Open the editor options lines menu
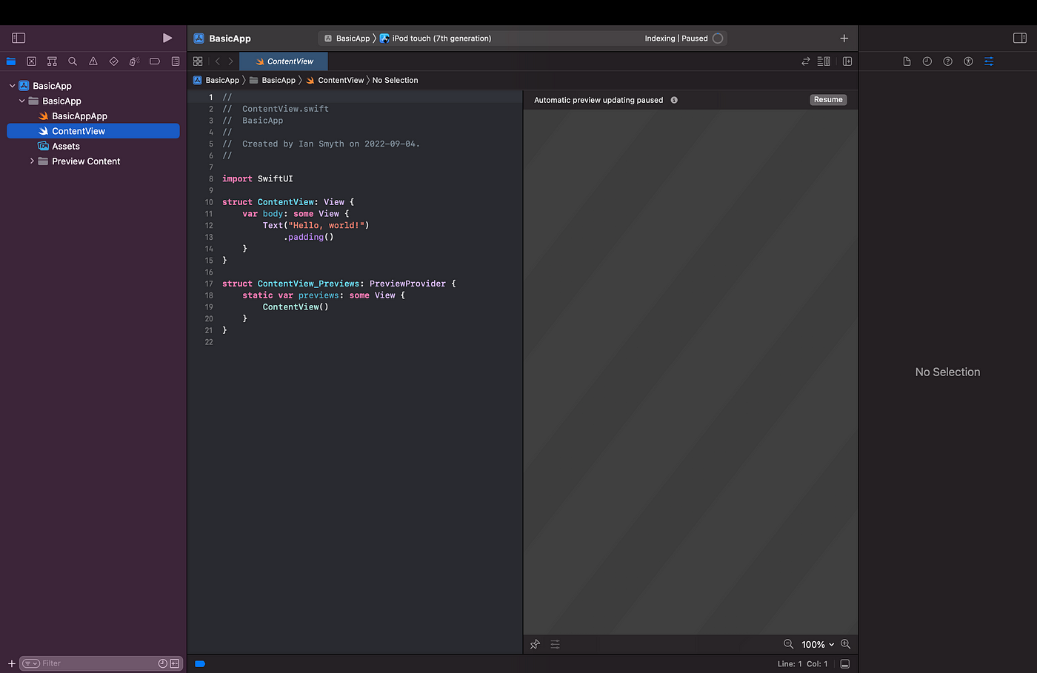 pos(824,61)
